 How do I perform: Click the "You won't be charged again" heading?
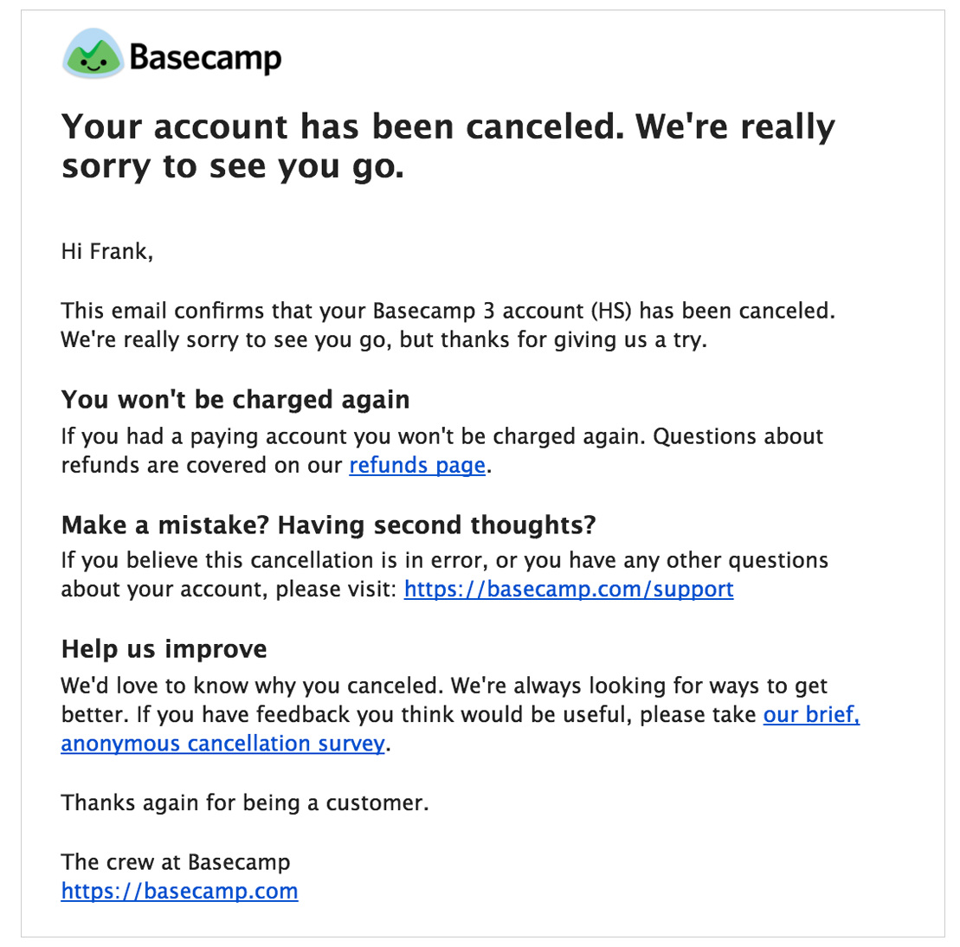[235, 400]
